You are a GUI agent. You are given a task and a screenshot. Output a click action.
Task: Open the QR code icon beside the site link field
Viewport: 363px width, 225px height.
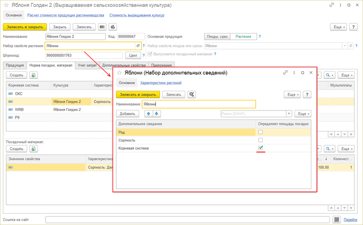click(337, 220)
